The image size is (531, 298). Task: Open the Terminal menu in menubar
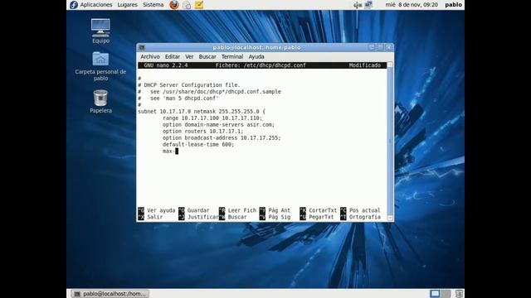coord(232,57)
